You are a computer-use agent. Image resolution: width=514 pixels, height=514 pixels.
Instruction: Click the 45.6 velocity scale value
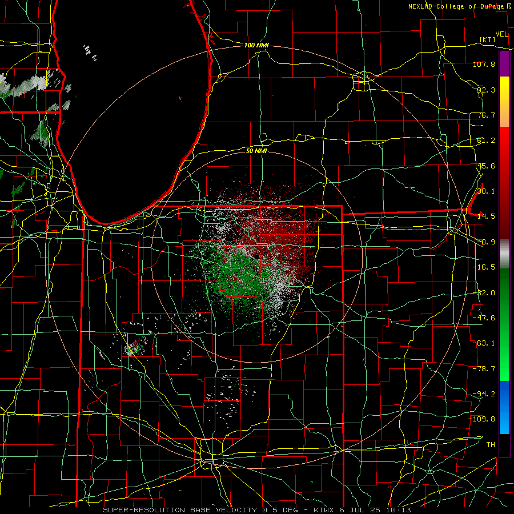tap(486, 166)
